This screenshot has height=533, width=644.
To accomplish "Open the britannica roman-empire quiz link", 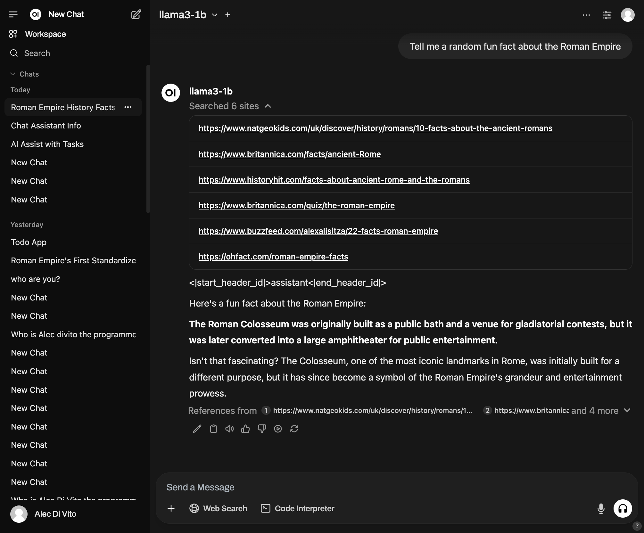I will [x=297, y=205].
